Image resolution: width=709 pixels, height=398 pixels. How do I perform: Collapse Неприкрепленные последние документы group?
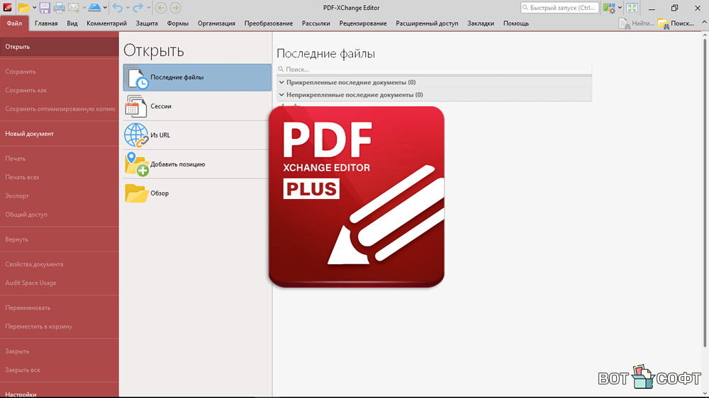(281, 95)
